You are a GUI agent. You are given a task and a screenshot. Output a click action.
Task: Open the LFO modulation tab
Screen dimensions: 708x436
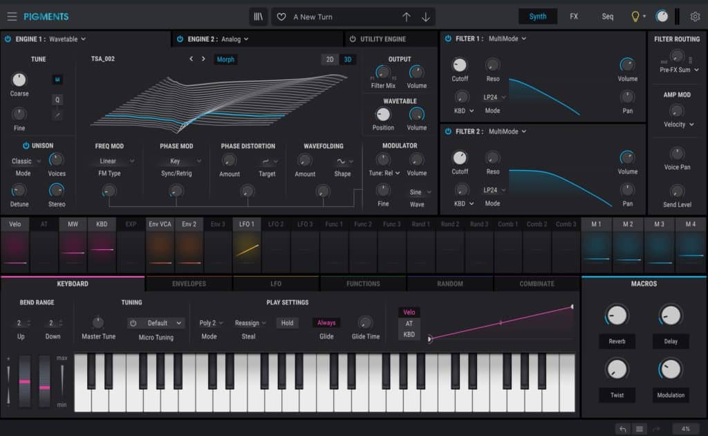276,284
